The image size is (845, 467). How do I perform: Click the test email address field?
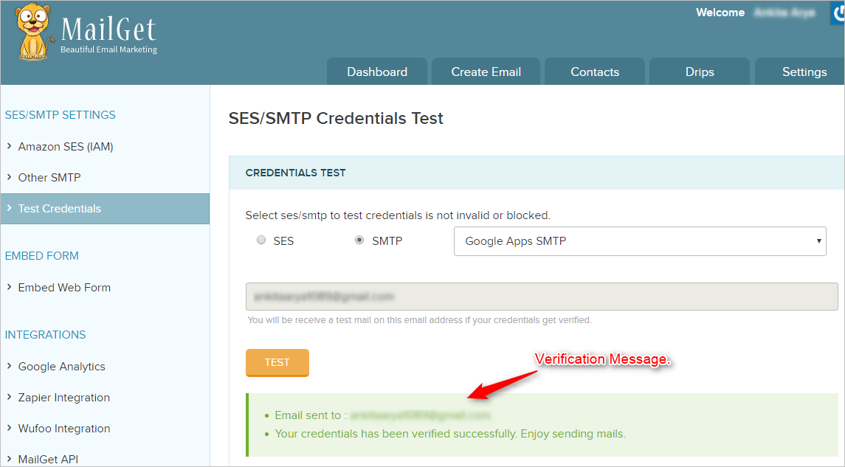[x=542, y=297]
